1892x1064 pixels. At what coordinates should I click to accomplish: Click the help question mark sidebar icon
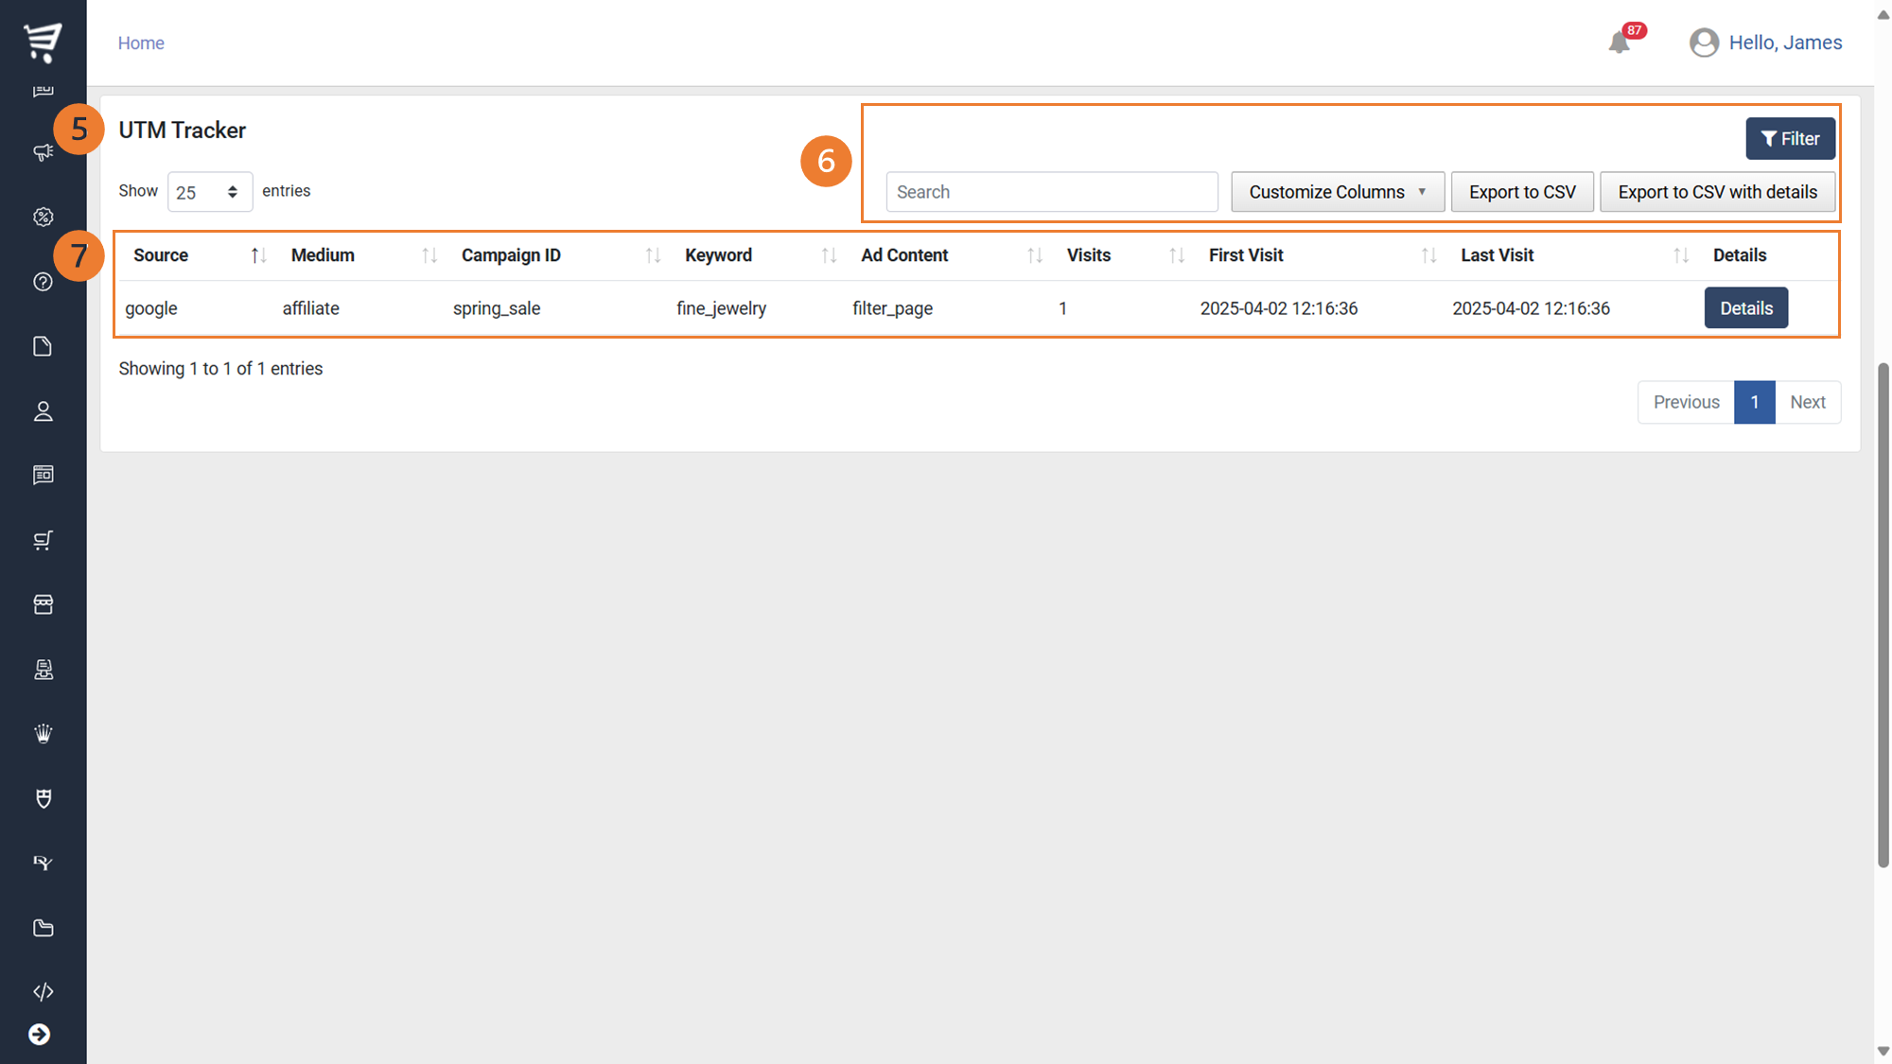[43, 282]
